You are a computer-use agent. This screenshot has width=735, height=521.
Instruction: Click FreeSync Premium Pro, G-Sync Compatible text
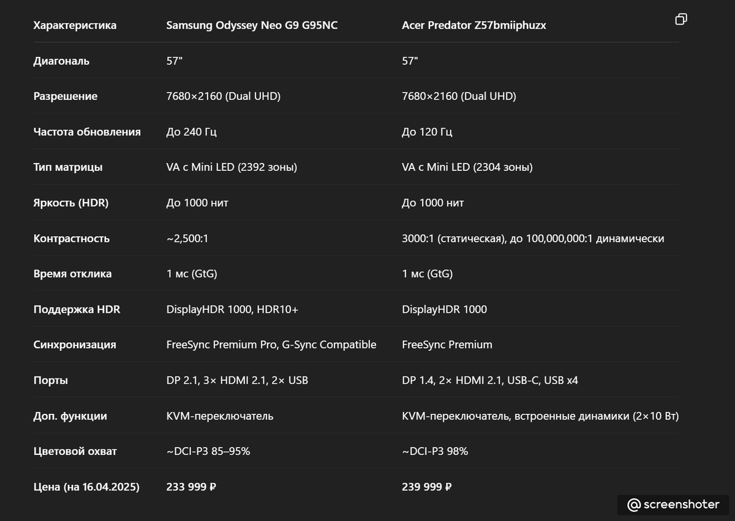pos(271,345)
